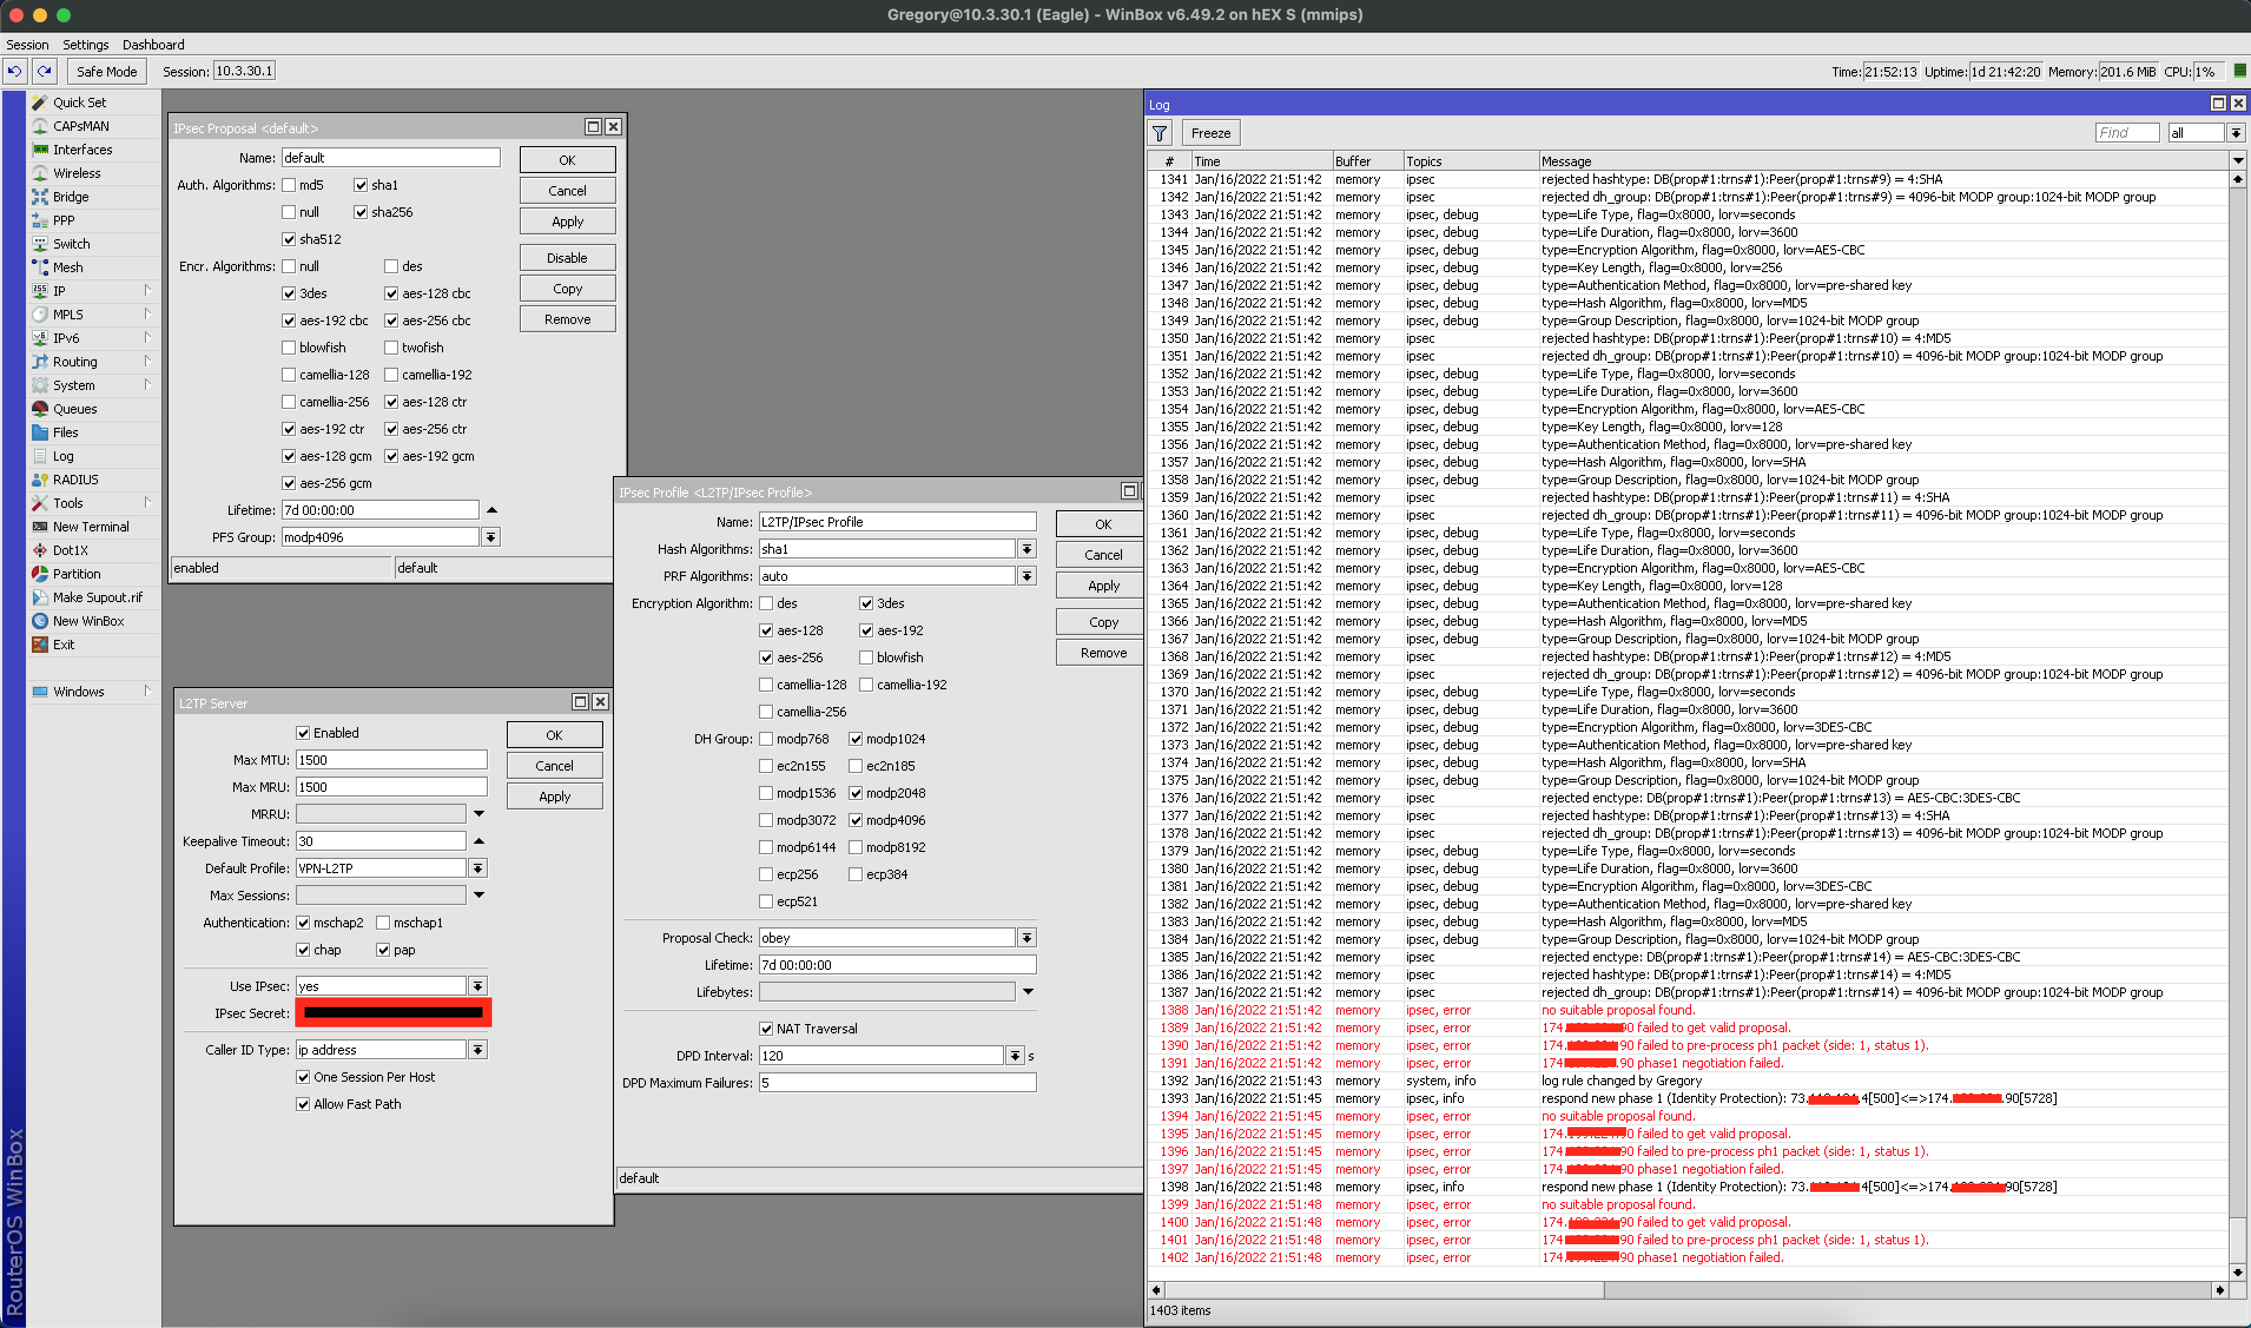This screenshot has height=1328, width=2251.
Task: Open the Dashboard menu
Action: [x=153, y=45]
